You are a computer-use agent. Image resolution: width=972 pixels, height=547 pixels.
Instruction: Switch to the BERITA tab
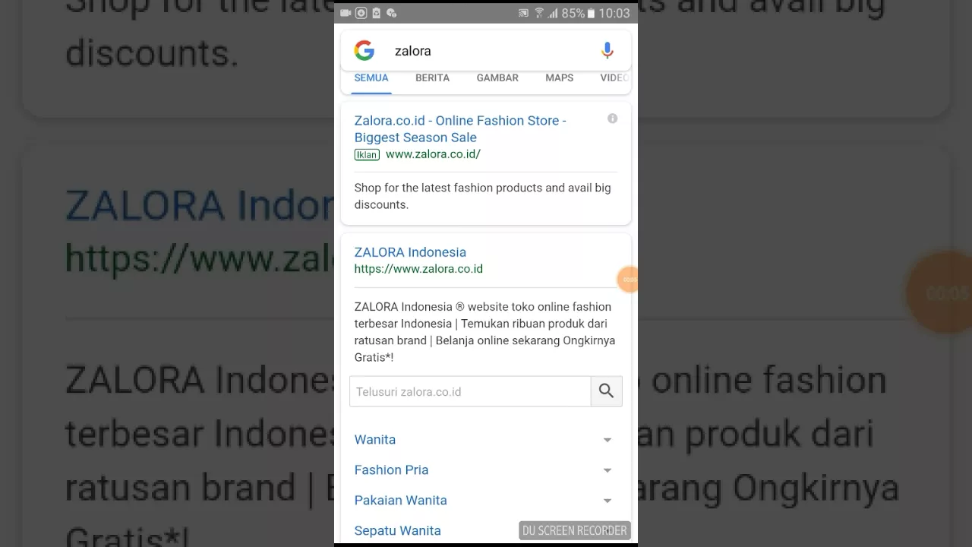(432, 77)
